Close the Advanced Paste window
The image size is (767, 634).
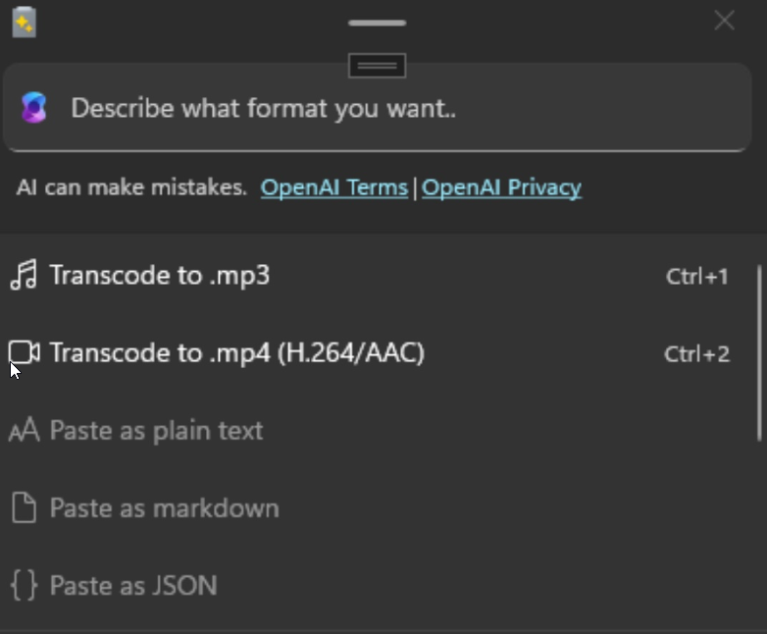coord(724,21)
